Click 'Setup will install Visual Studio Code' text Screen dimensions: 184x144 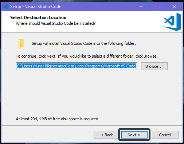pyautogui.click(x=84, y=43)
